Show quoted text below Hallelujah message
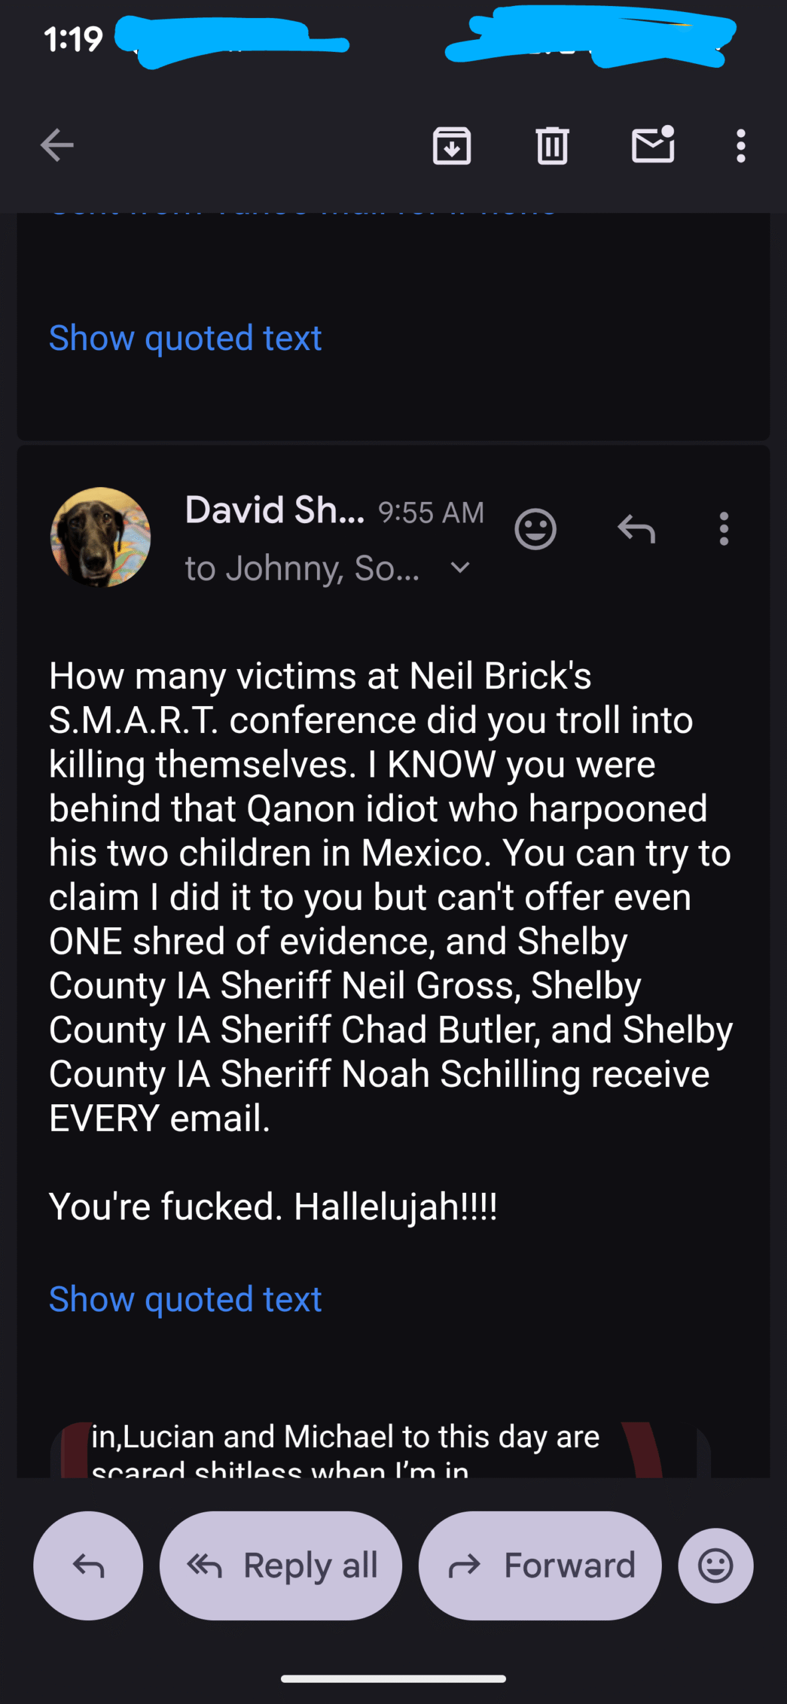Viewport: 787px width, 1704px height. tap(185, 1299)
